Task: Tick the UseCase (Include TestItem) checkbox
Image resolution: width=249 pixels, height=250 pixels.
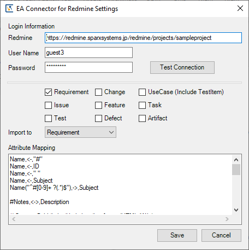Action: [x=142, y=92]
